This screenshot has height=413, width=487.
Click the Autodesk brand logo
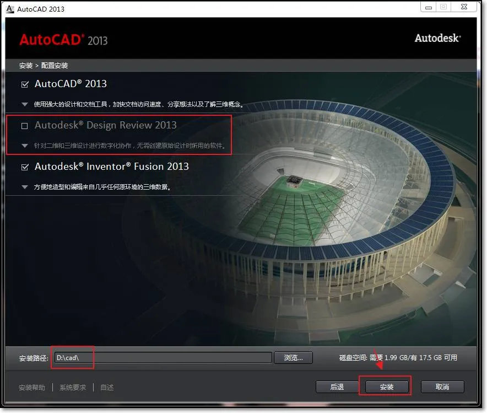click(437, 38)
